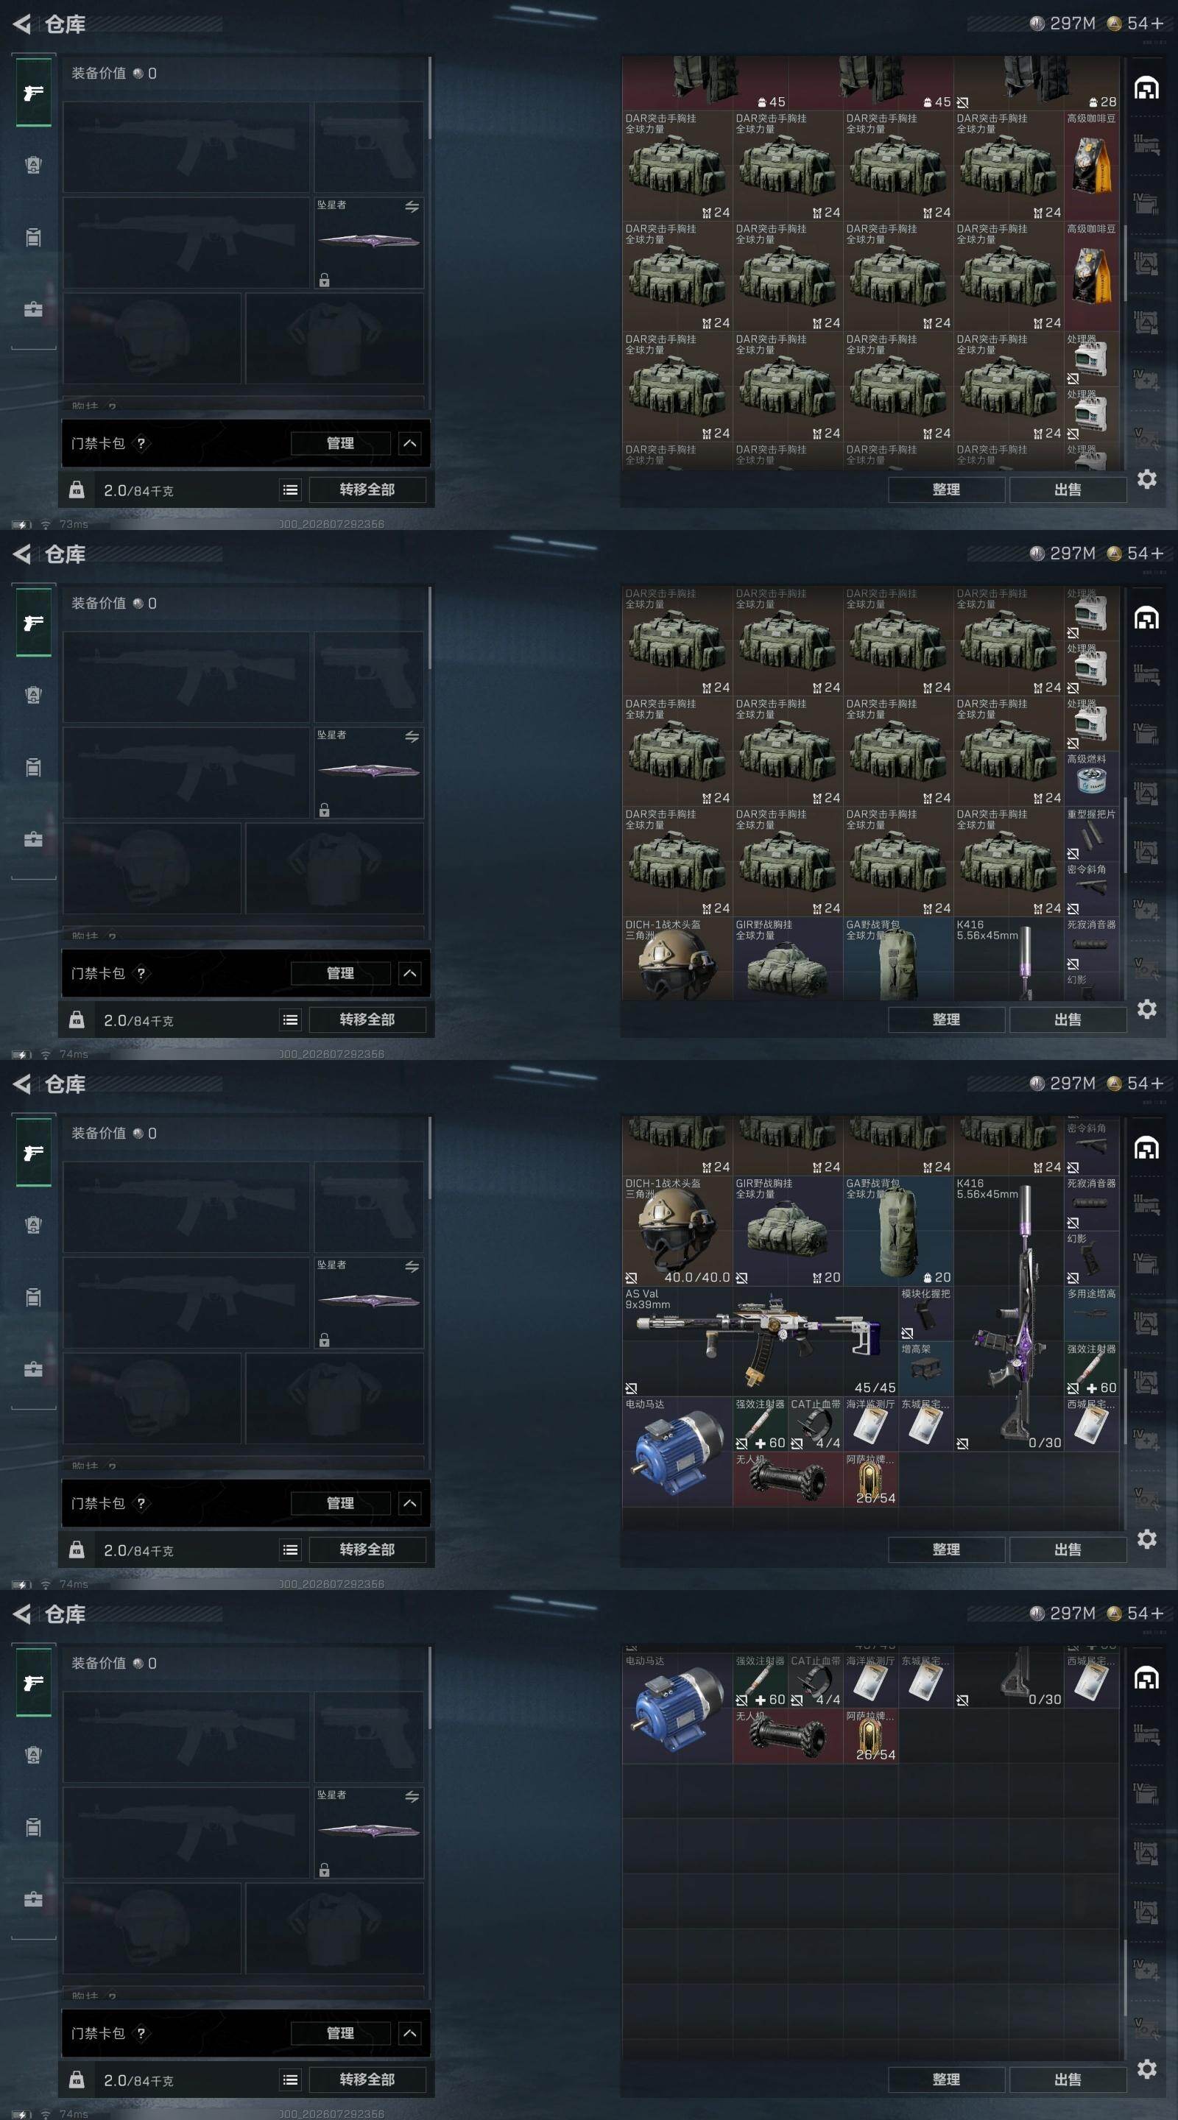Image resolution: width=1178 pixels, height=2120 pixels.
Task: Click 转移全部 in the second screen
Action: point(367,1020)
